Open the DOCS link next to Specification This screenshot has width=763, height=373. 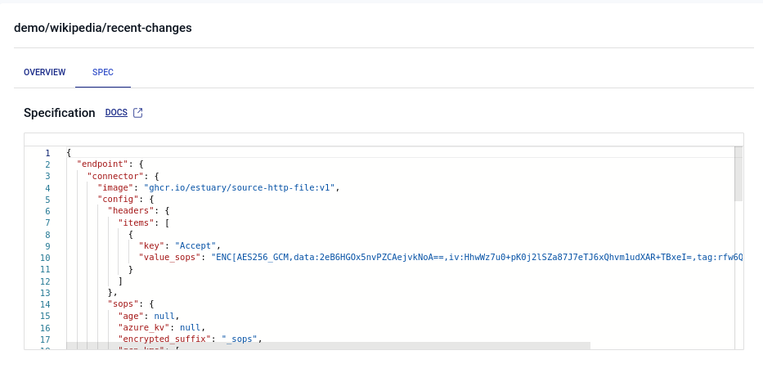click(x=116, y=113)
